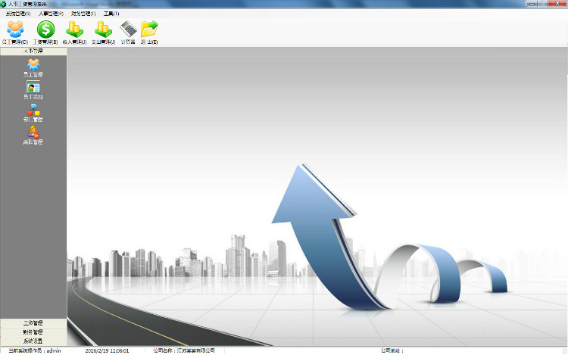Click the 退出 folder-arrow exit icon

coord(149,33)
